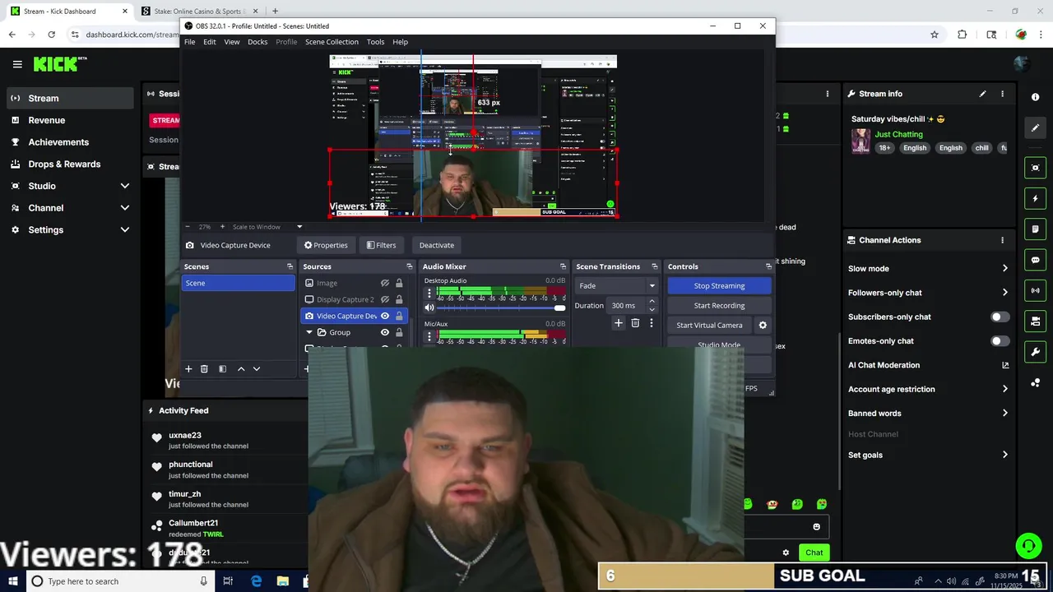This screenshot has width=1053, height=592.
Task: Open Followers-only chat options
Action: [928, 293]
